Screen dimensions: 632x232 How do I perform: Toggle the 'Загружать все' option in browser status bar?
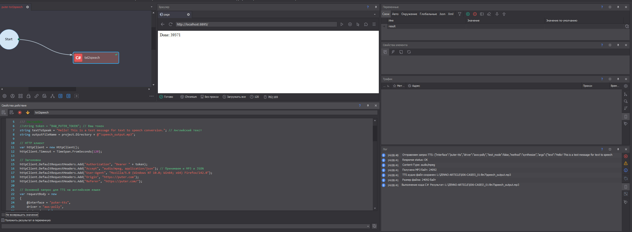[x=234, y=97]
